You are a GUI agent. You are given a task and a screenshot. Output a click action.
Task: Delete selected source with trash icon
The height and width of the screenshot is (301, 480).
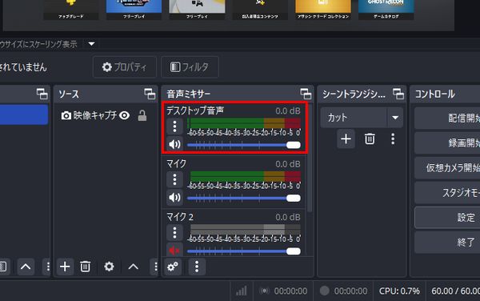click(x=85, y=267)
